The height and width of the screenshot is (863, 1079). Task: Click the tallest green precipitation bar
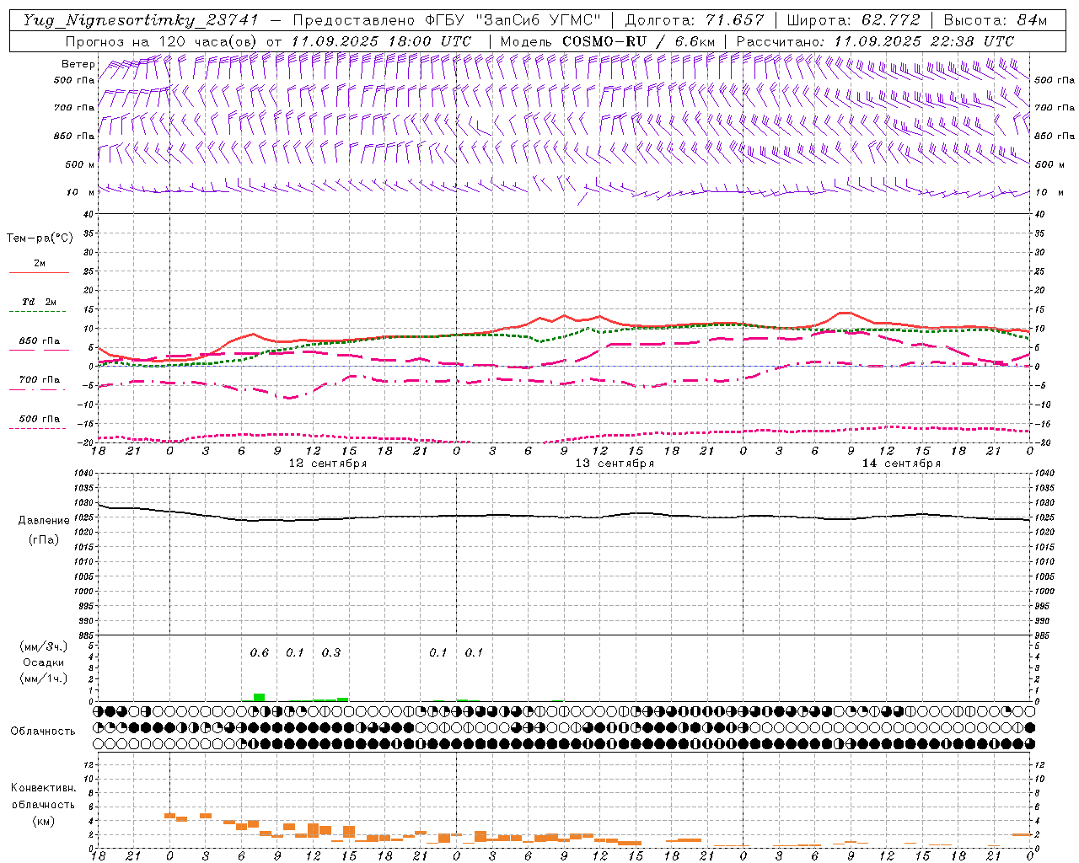pyautogui.click(x=259, y=697)
